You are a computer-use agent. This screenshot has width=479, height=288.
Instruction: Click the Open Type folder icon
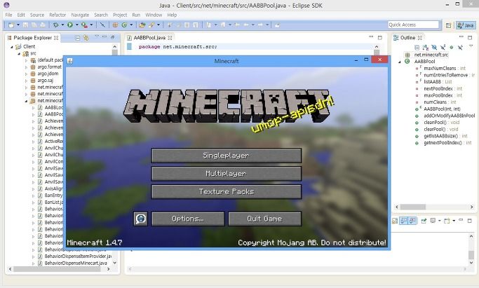tap(142, 25)
